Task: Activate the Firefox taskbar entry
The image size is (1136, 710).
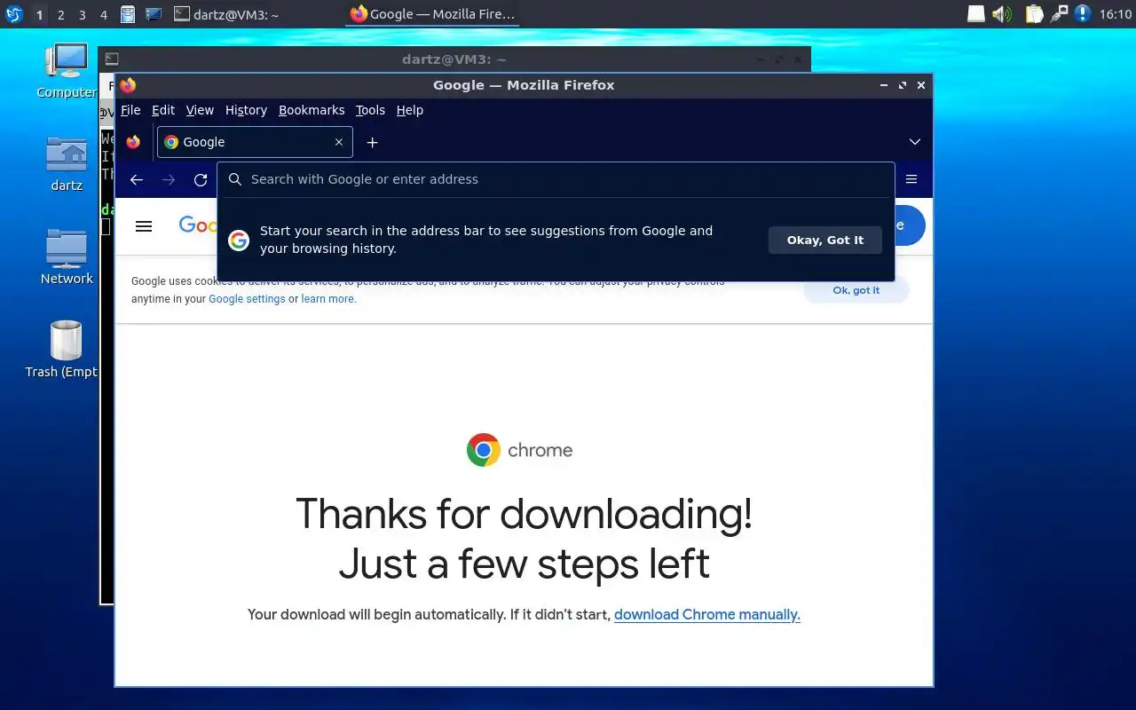Action: tap(432, 14)
